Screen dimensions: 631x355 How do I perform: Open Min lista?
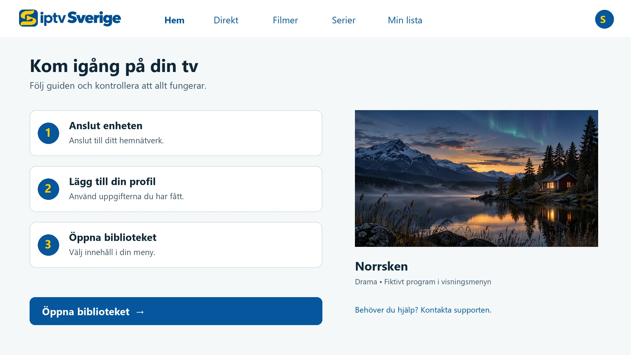click(405, 20)
